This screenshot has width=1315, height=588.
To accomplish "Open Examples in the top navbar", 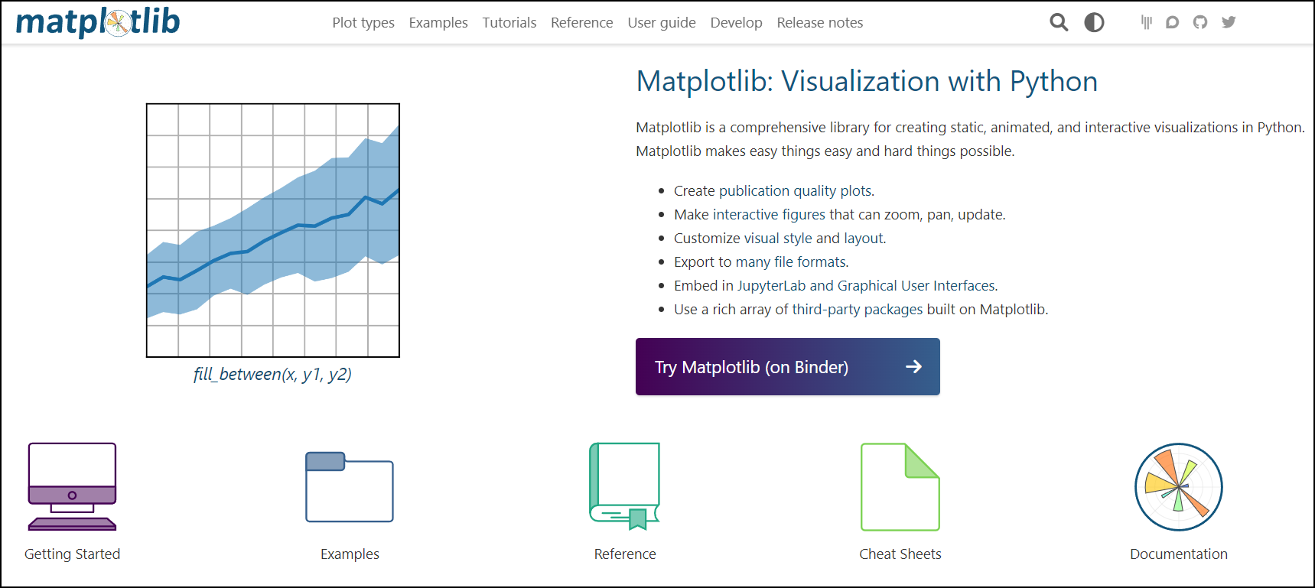I will pyautogui.click(x=438, y=23).
